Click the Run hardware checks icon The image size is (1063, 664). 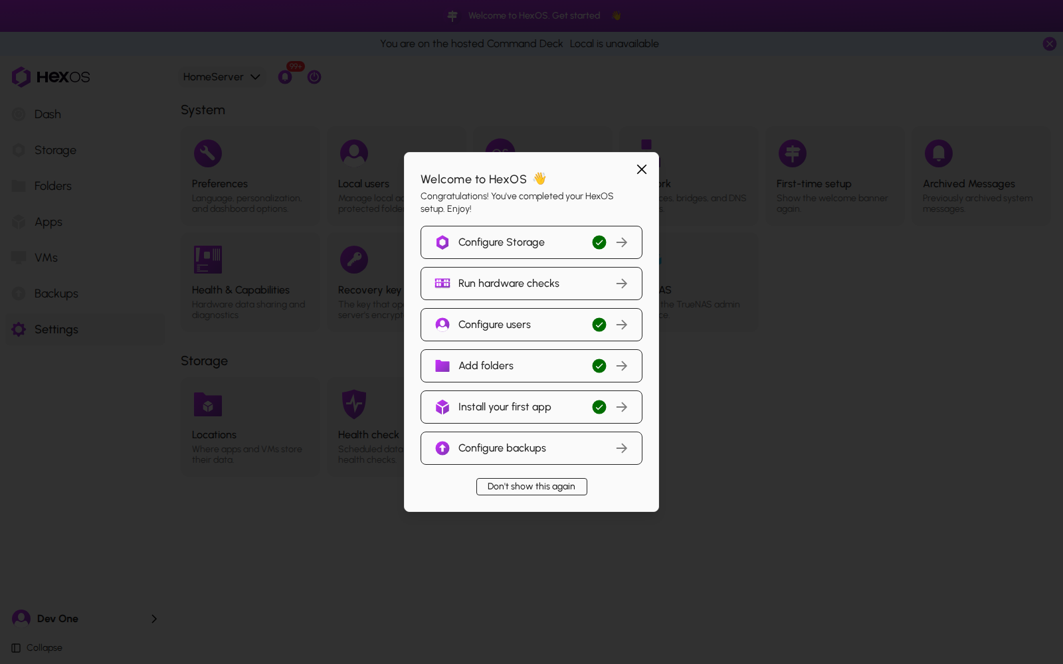point(442,284)
